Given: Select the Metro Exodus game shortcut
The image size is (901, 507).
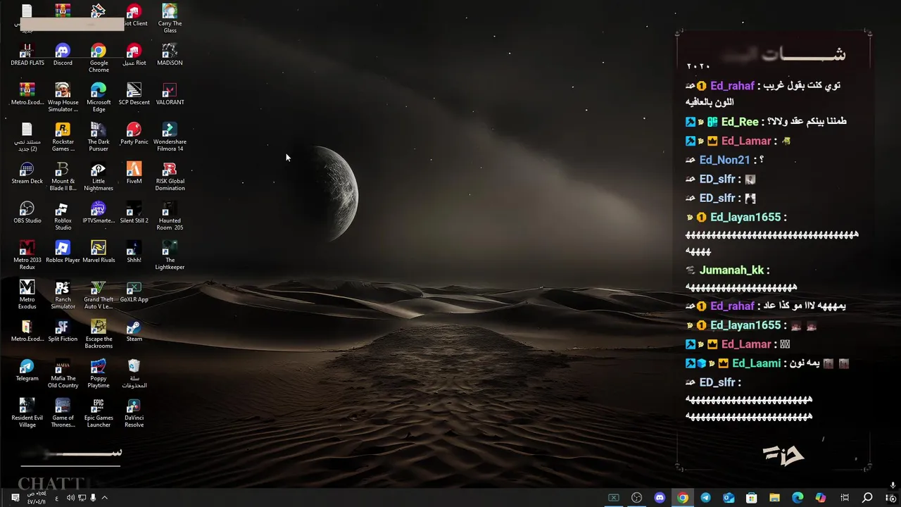Looking at the screenshot, I should coord(27,294).
